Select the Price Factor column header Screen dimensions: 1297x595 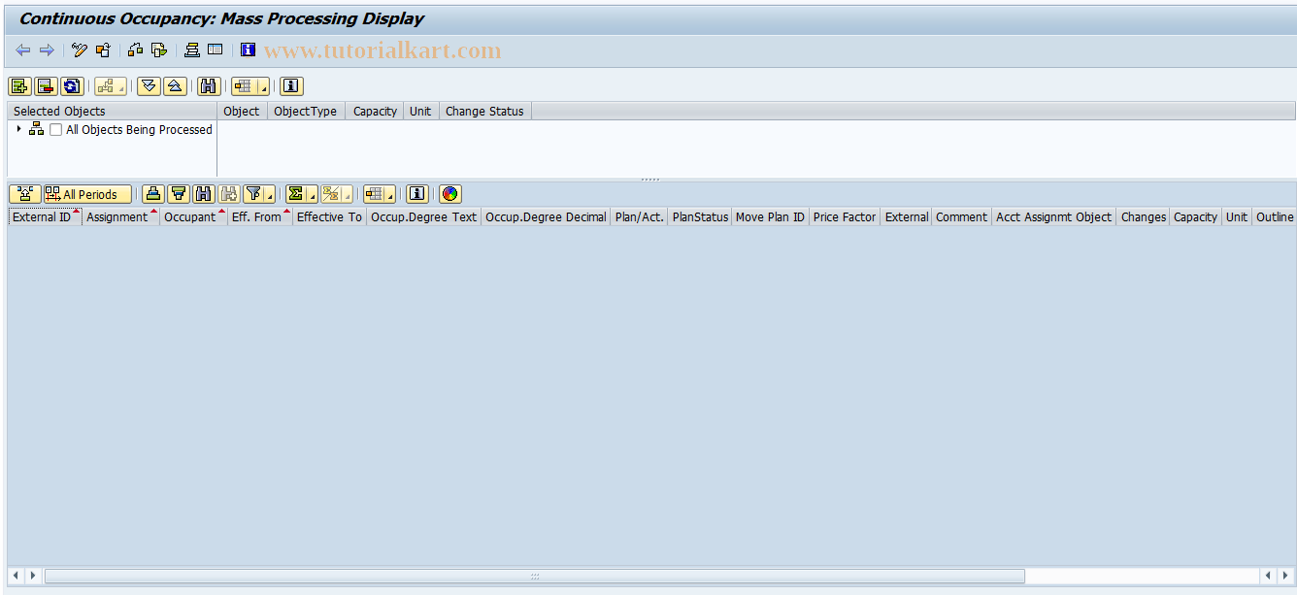click(845, 216)
